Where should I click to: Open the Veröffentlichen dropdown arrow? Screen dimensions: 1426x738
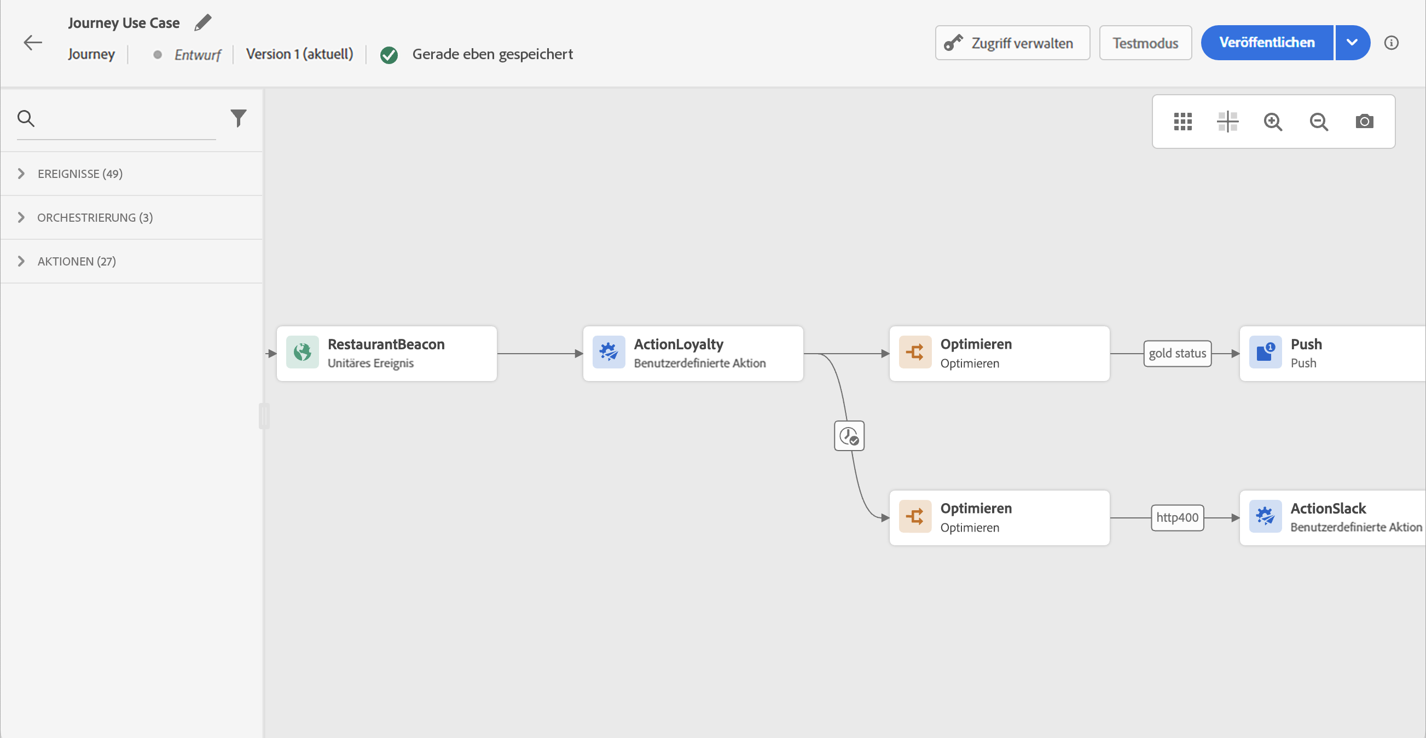pos(1352,43)
